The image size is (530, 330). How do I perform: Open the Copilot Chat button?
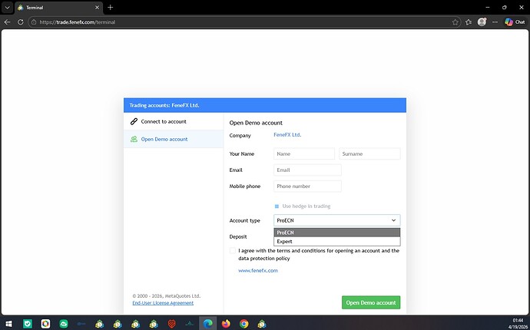[x=515, y=22]
